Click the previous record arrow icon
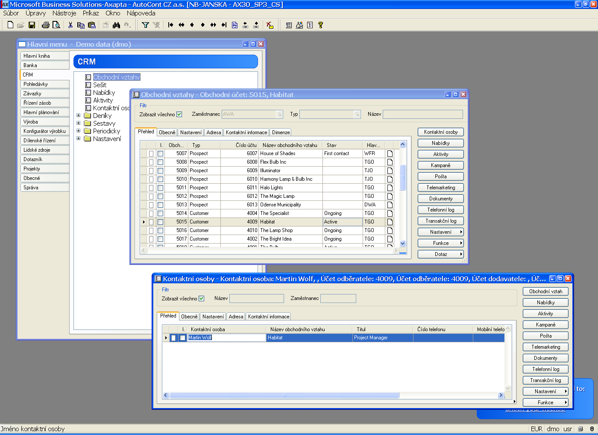The height and width of the screenshot is (435, 598). point(192,25)
